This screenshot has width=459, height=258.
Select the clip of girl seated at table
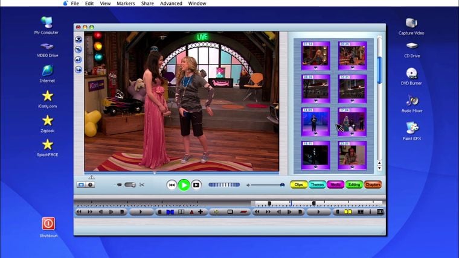[x=352, y=155]
